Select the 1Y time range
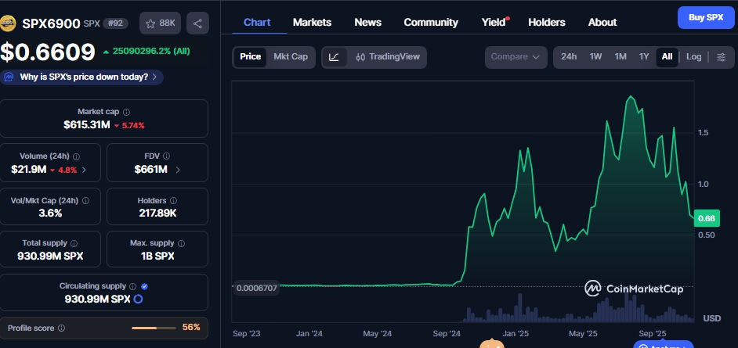738x348 pixels. pyautogui.click(x=643, y=57)
